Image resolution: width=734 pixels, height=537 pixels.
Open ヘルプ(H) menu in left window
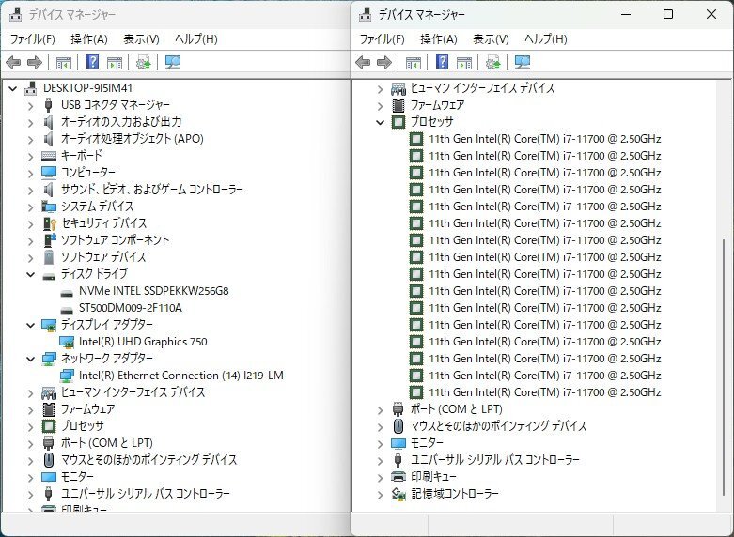(x=196, y=38)
